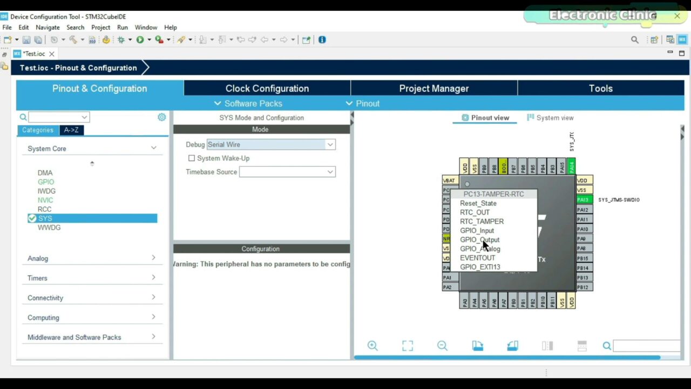
Task: Click the back navigation arrow icon
Action: 265,40
